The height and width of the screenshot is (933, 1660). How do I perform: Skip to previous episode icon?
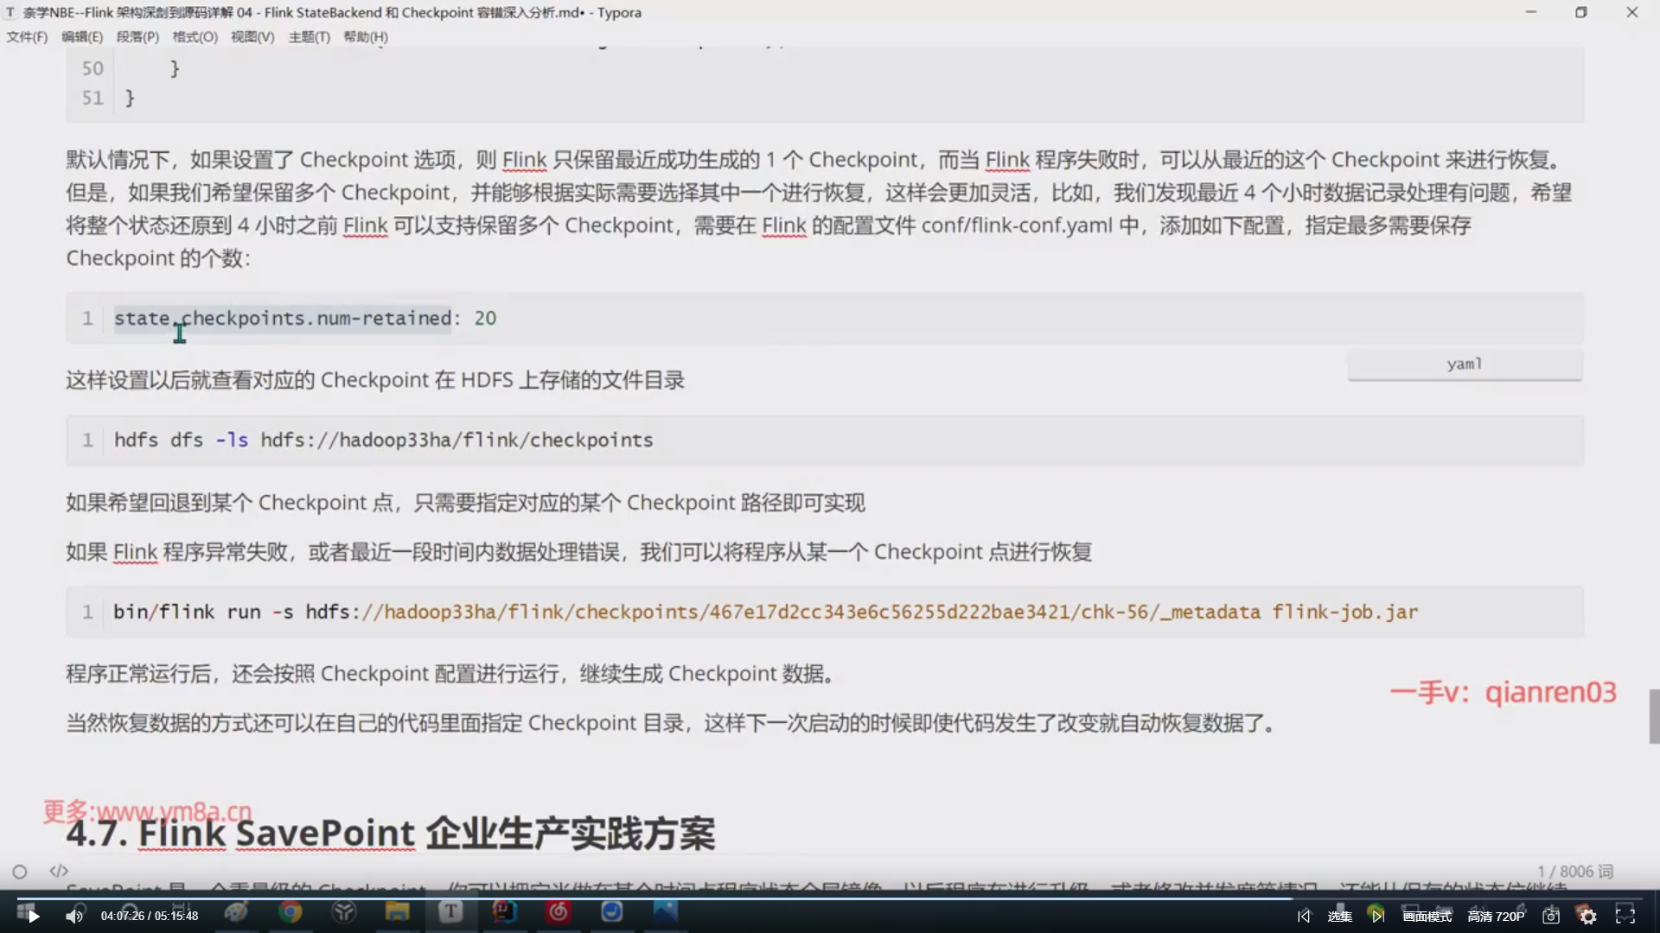(x=1304, y=917)
